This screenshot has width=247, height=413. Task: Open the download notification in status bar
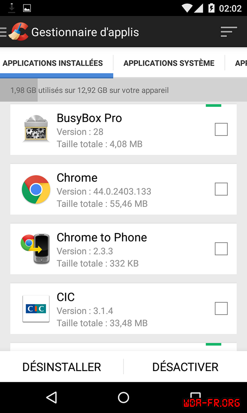pos(12,8)
